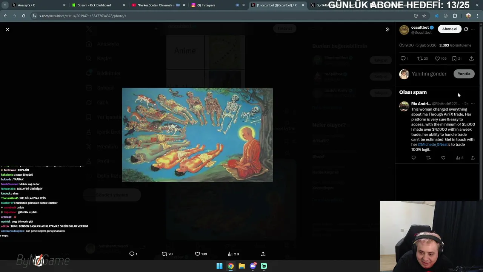Click share icon in side panel's post action row
Viewport: 483px width, 272px height.
pyautogui.click(x=471, y=59)
